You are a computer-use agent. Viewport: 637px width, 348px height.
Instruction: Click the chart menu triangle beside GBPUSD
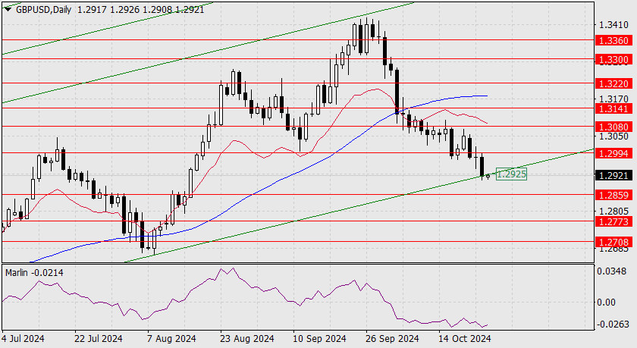click(x=8, y=9)
